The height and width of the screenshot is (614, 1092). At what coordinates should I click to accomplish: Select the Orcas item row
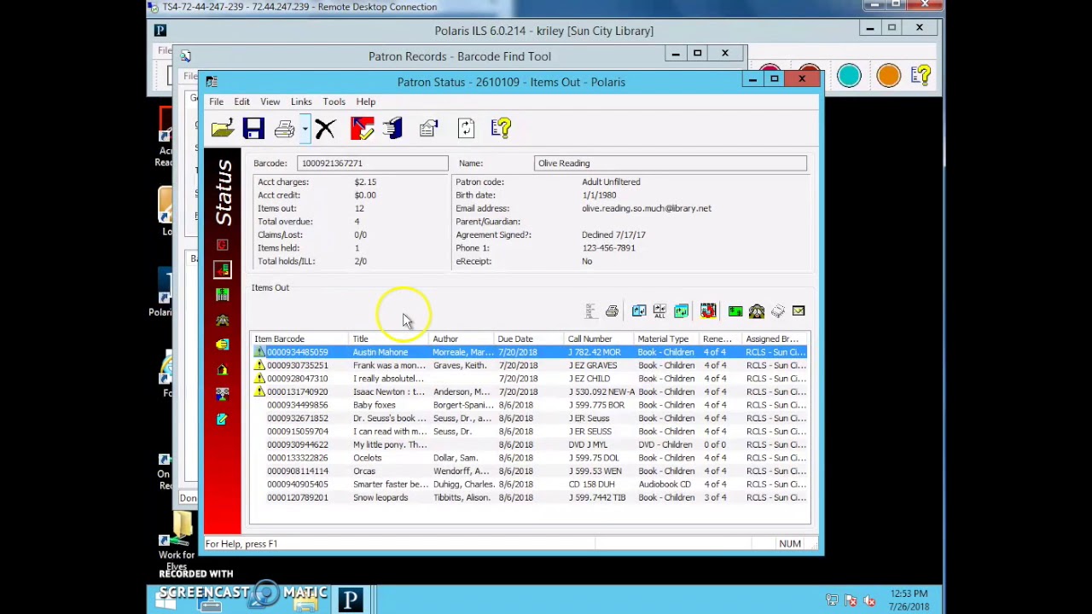coord(530,471)
